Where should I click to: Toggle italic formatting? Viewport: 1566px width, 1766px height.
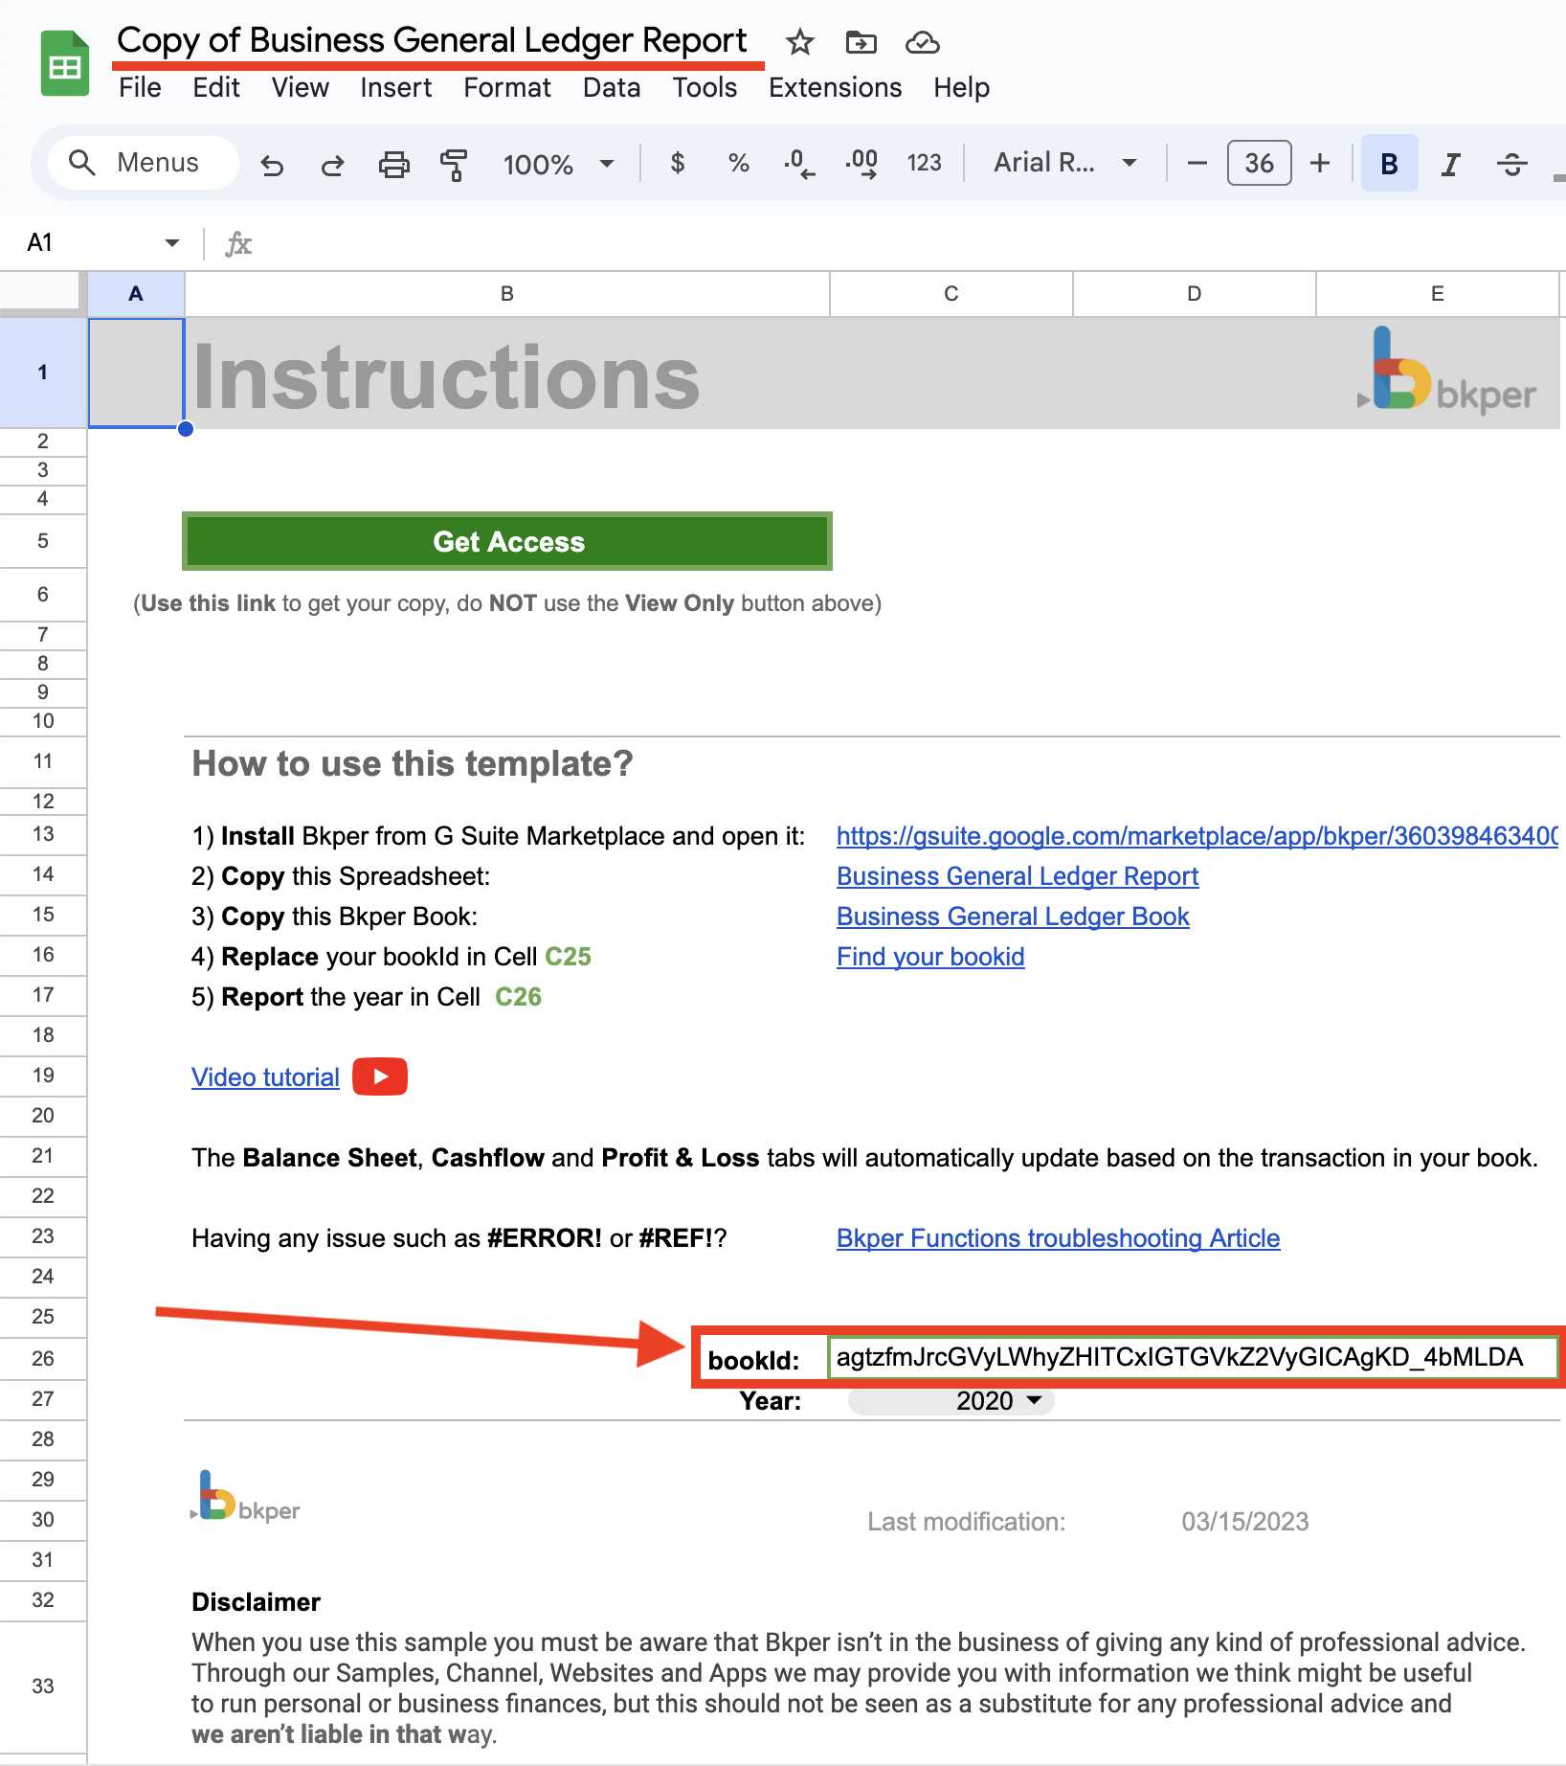coord(1448,163)
